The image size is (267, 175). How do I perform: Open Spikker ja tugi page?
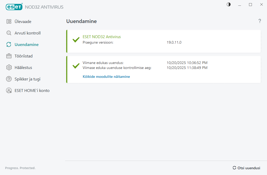tap(27, 79)
